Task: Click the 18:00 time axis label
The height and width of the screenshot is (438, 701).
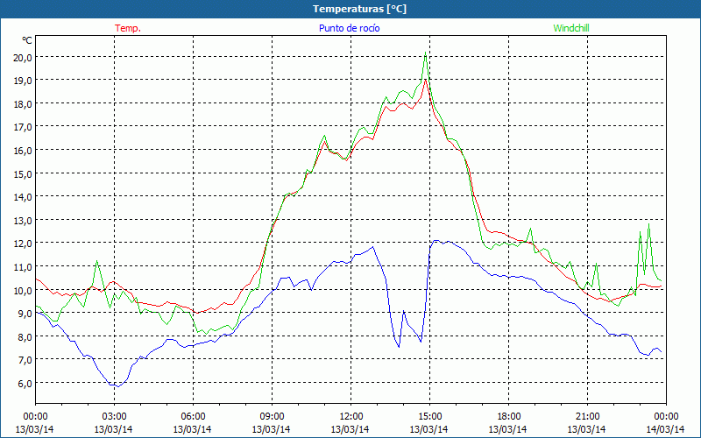Action: tap(508, 417)
